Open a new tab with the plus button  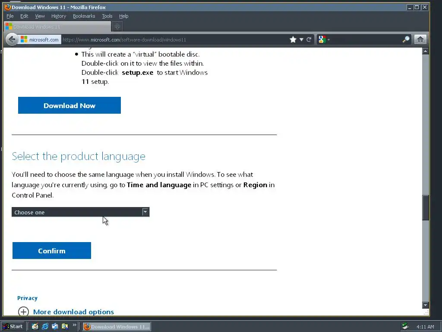[117, 26]
